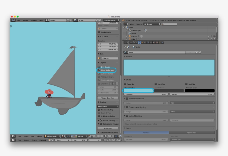
Task: Open the Blender Render engine dropdown
Action: (x=111, y=20)
